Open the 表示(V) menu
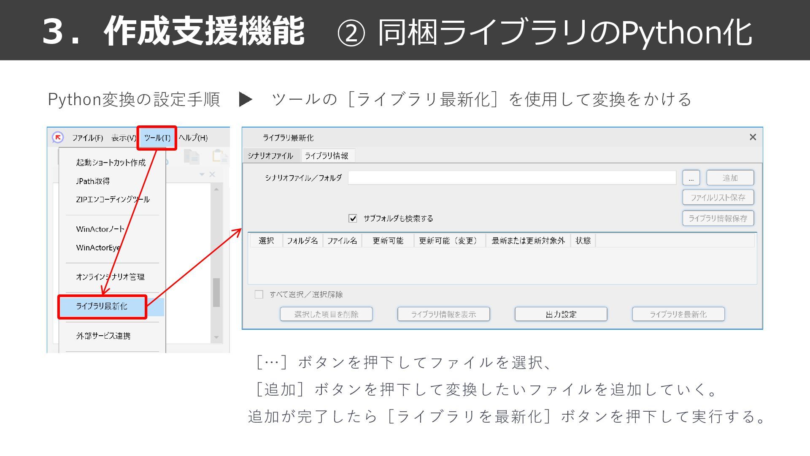The image size is (810, 456). 124,138
